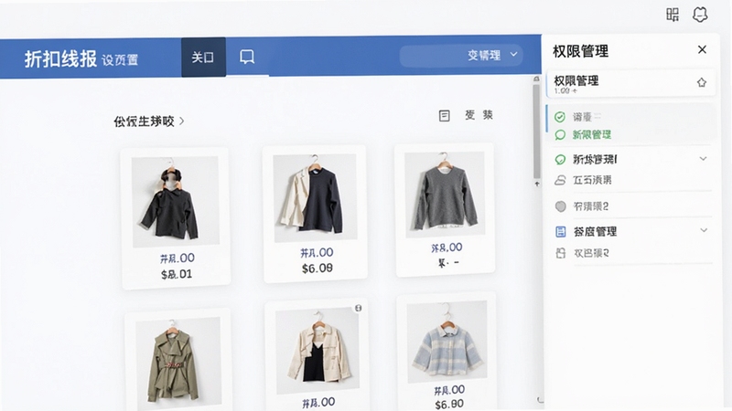Open the breadcrumb category link with arrow
732x411 pixels.
[x=149, y=121]
